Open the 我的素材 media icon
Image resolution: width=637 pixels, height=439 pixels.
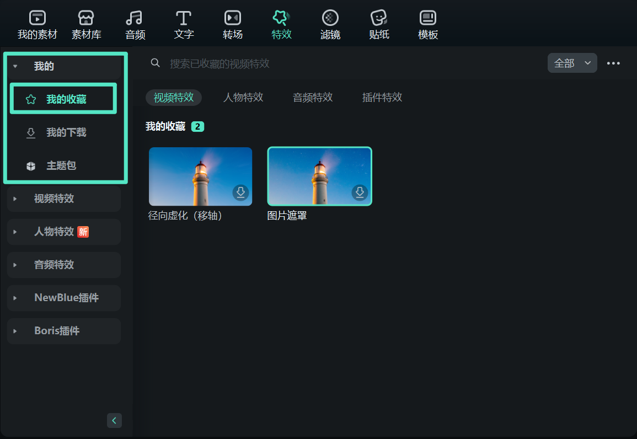coord(38,18)
